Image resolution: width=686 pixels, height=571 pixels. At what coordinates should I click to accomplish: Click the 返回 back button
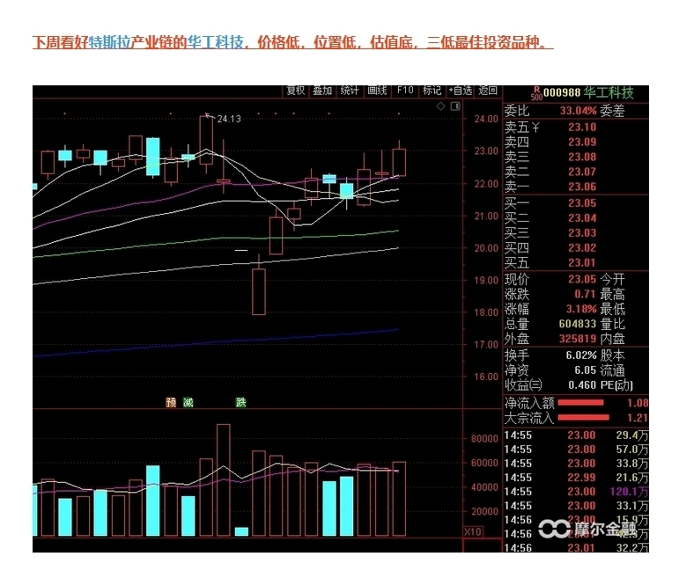(488, 91)
